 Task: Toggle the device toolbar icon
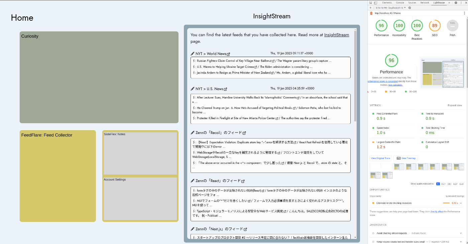375,3
